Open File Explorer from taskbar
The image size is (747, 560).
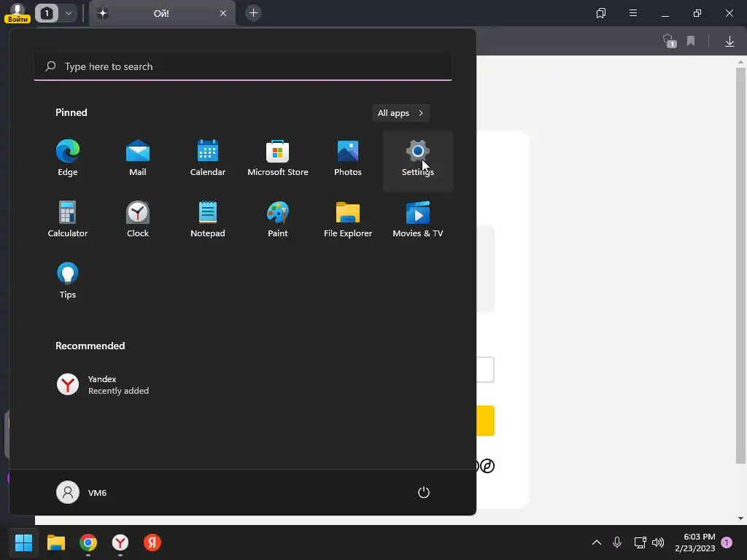coord(55,542)
